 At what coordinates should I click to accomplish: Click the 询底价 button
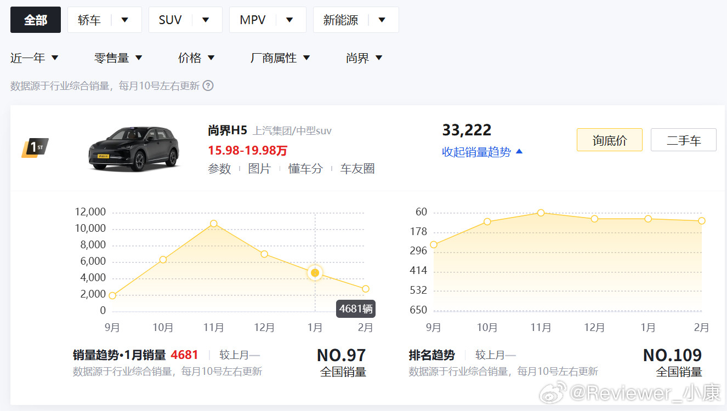tap(609, 140)
